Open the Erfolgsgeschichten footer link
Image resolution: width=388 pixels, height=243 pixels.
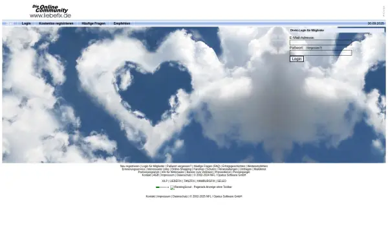tap(233, 166)
